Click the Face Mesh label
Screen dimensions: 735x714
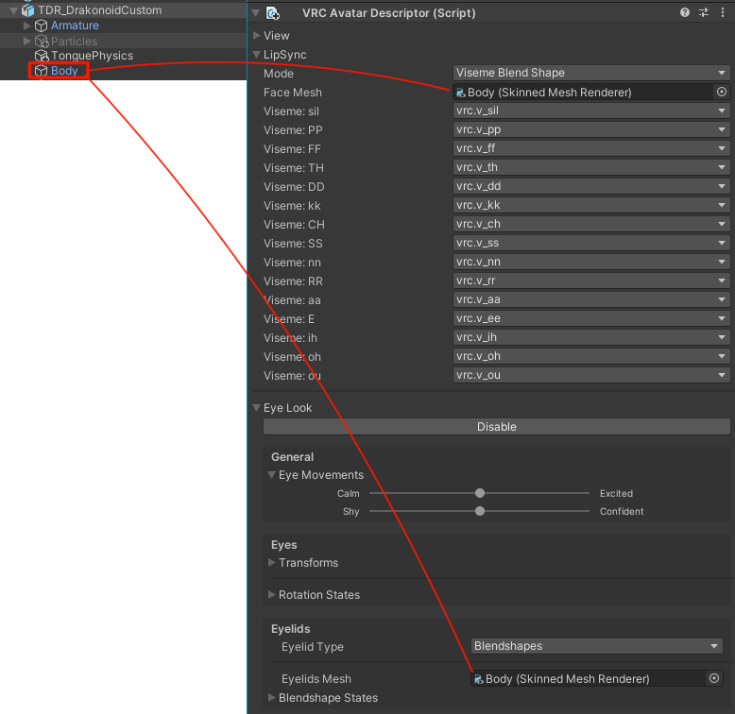293,93
